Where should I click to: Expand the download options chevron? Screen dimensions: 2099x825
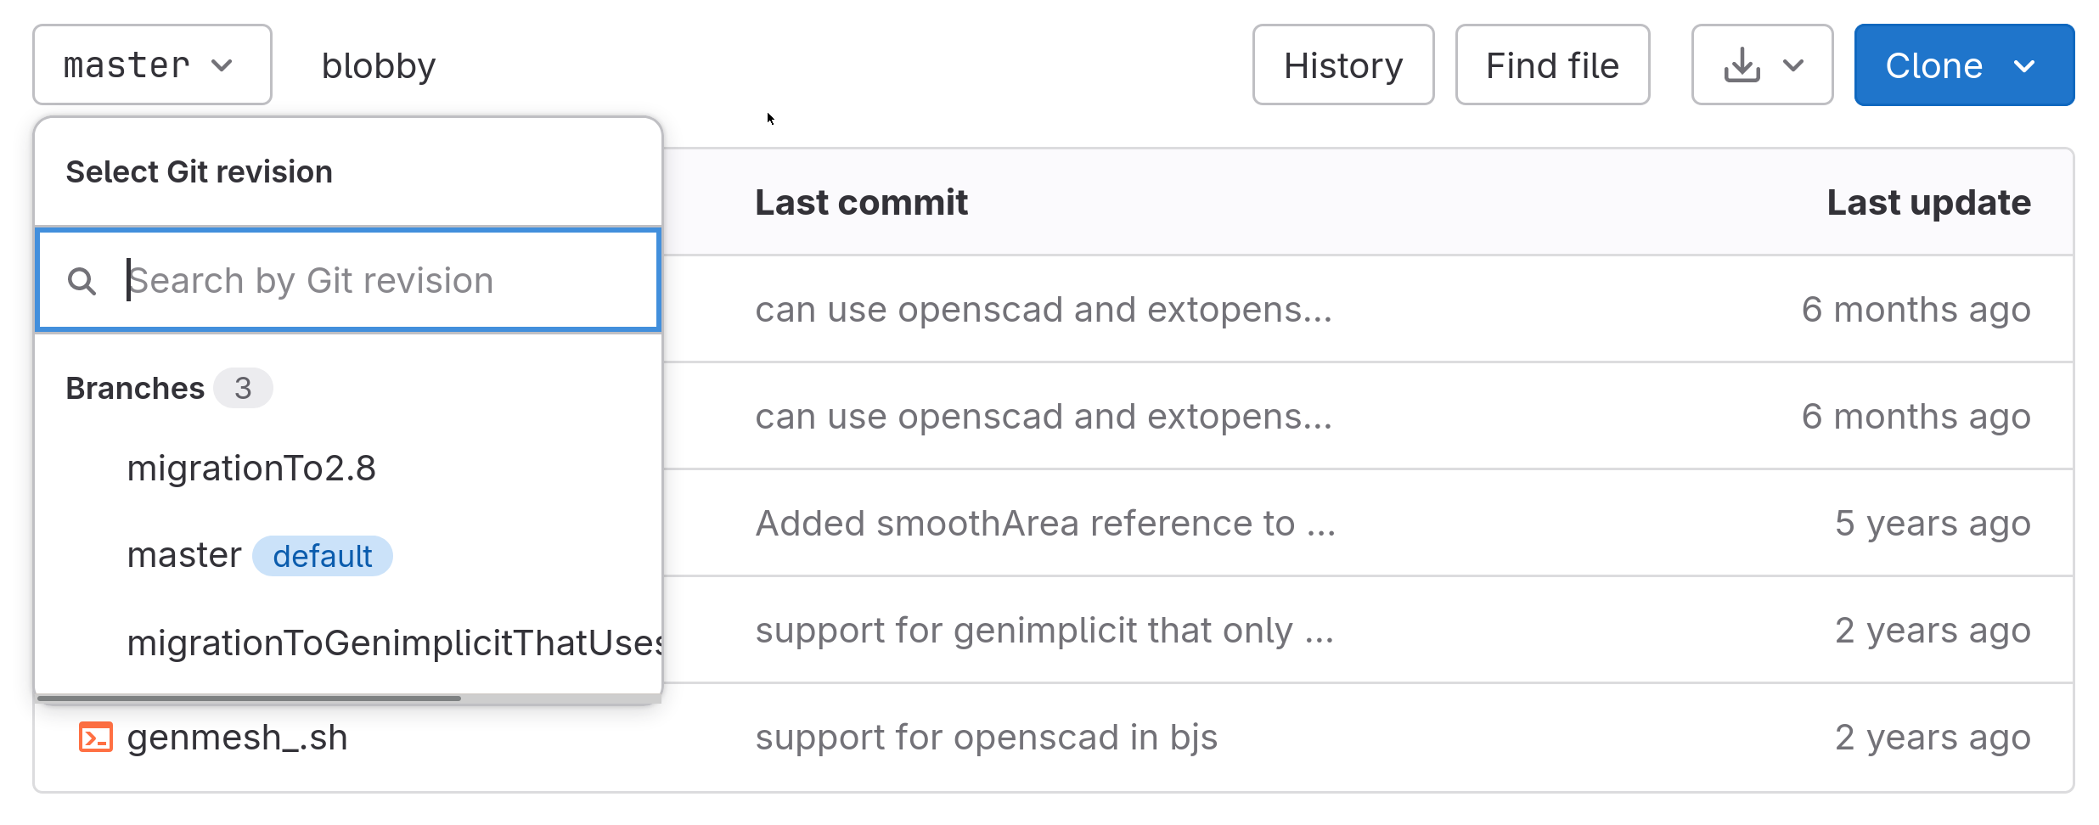click(x=1793, y=65)
